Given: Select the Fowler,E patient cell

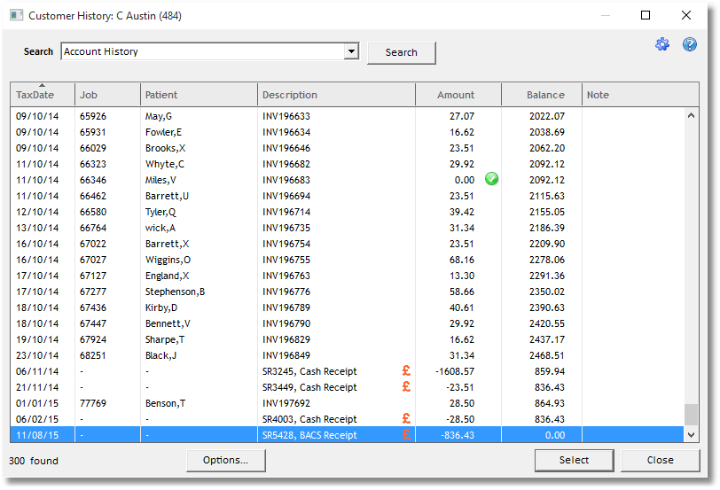Looking at the screenshot, I should (163, 132).
